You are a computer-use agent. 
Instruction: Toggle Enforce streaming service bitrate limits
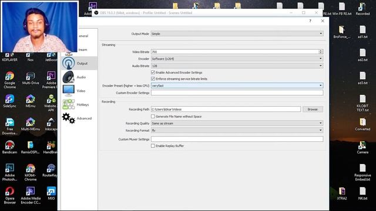(153, 79)
